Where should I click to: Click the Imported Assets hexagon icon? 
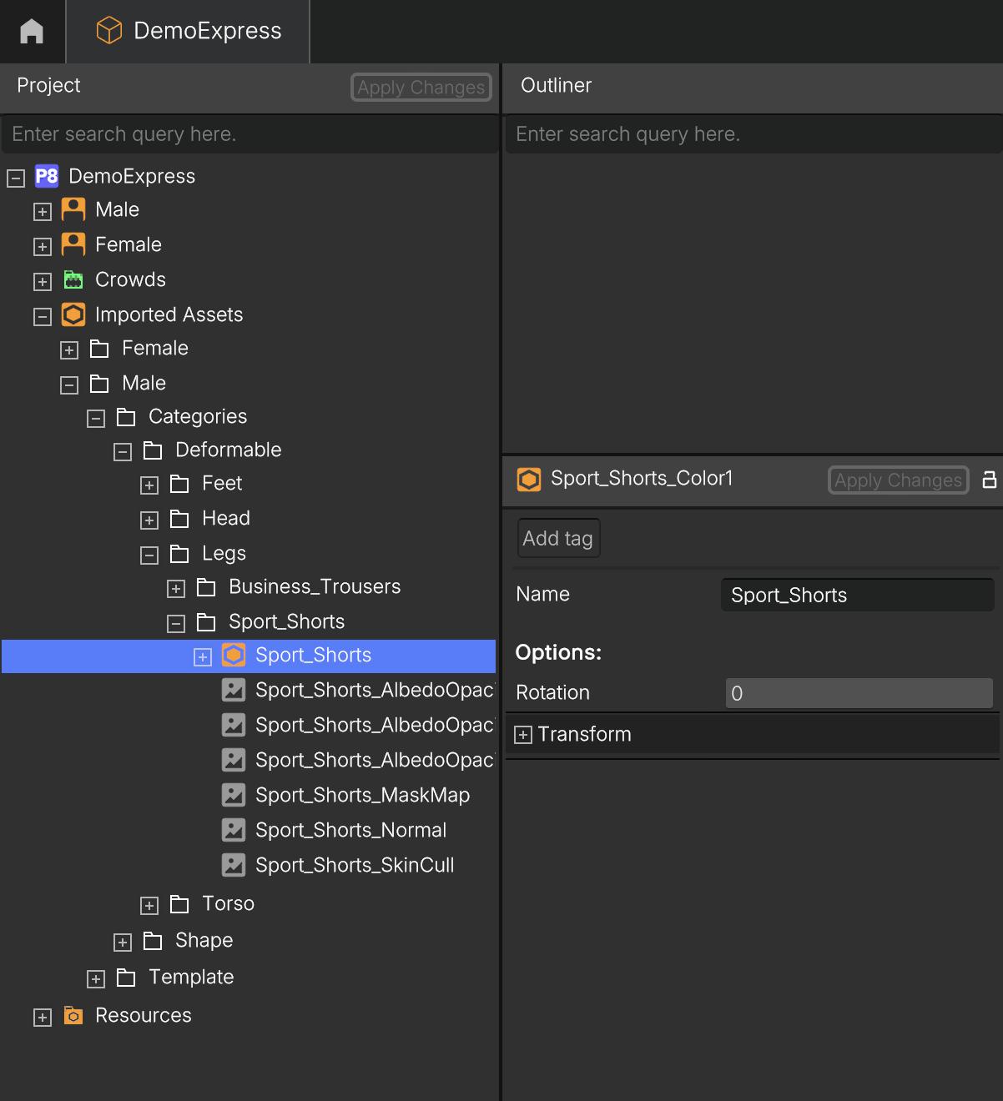73,314
